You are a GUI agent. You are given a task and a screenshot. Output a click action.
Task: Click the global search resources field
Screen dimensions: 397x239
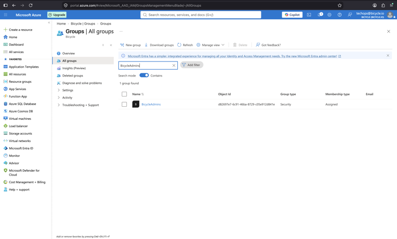pyautogui.click(x=201, y=15)
